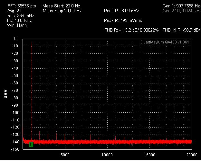Click the 10000 x-axis tick label

pos(107,155)
